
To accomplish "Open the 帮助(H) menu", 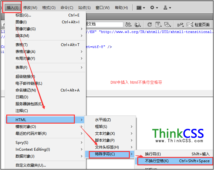I will [121, 8].
